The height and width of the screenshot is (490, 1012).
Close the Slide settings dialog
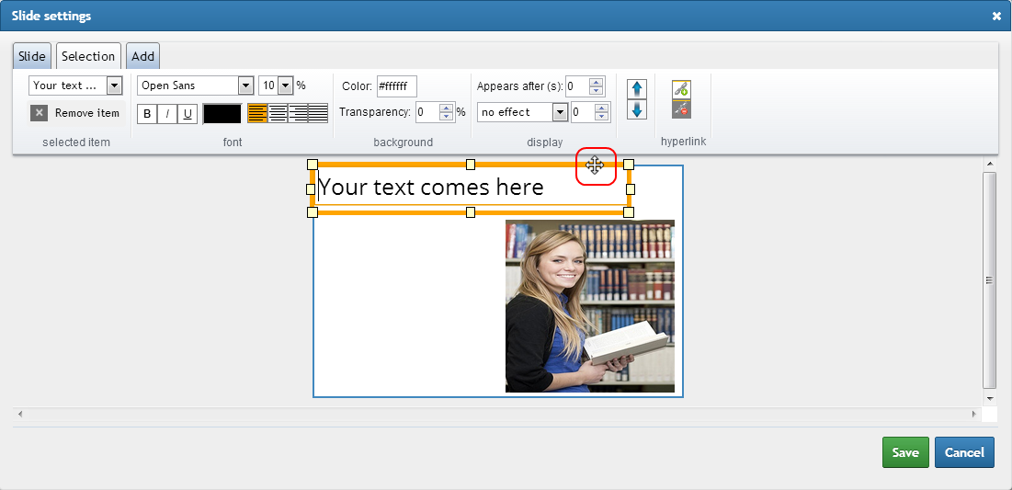click(996, 17)
